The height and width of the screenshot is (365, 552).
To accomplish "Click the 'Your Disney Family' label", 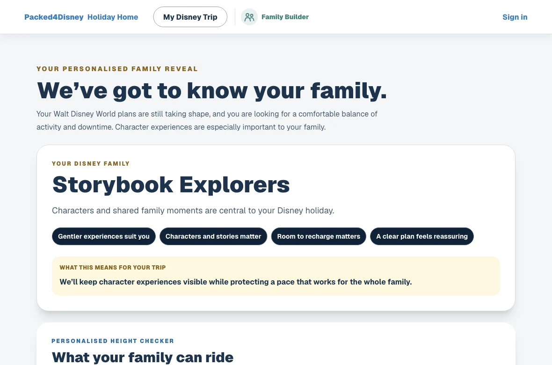I will pos(91,163).
